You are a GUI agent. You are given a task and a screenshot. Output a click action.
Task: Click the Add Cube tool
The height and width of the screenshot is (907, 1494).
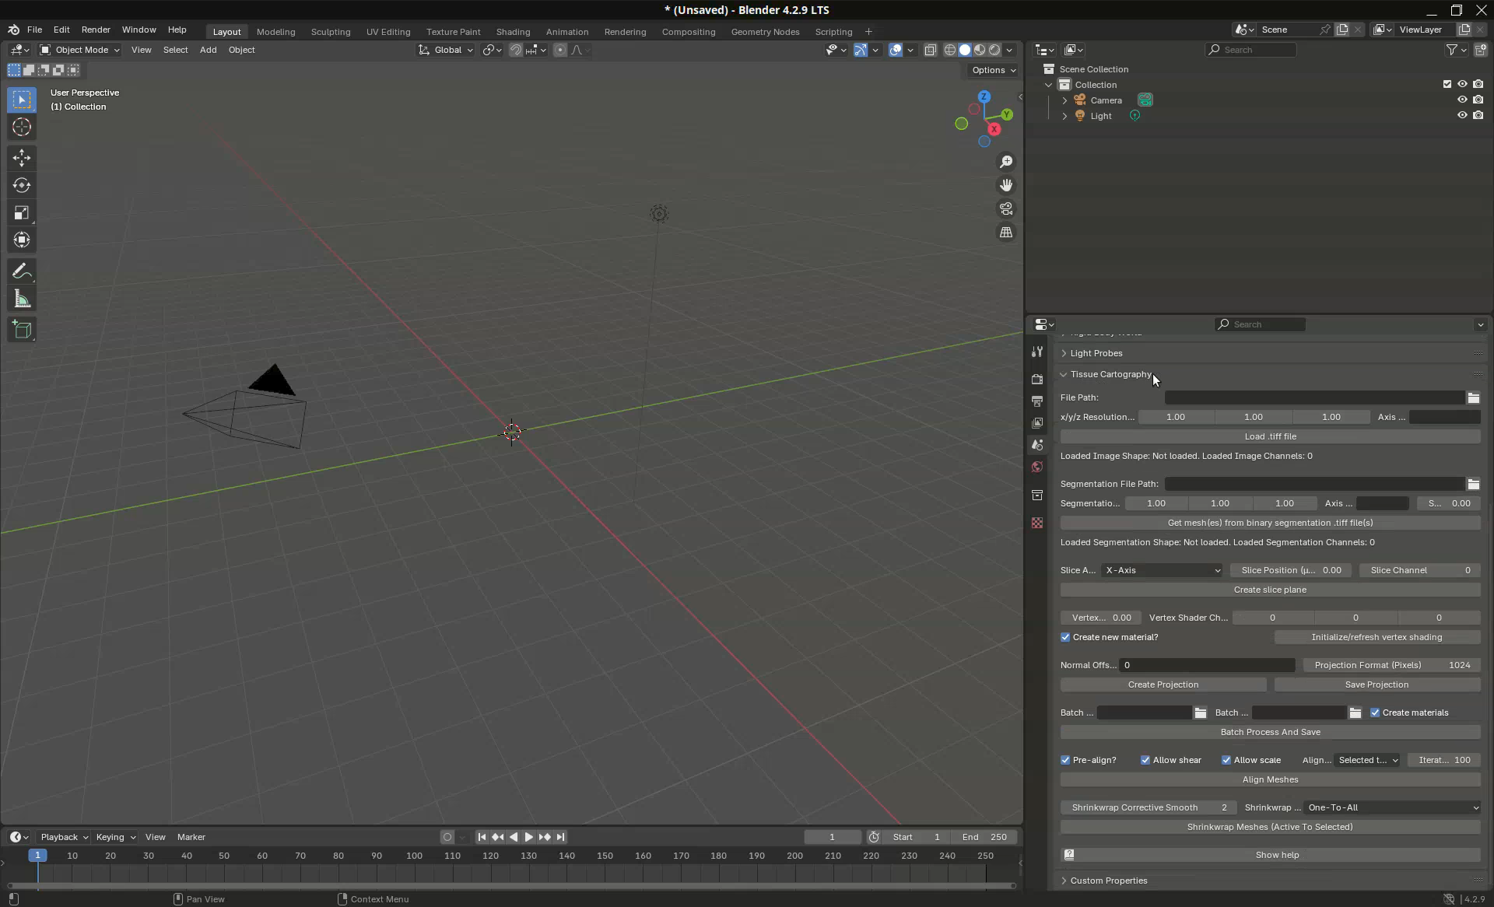pos(22,330)
